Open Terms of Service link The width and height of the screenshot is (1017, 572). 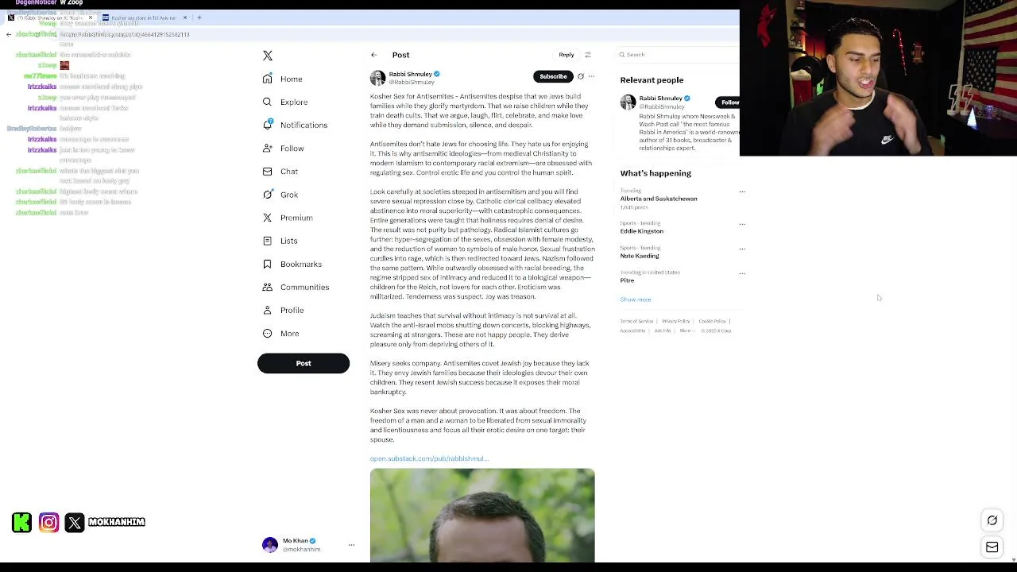(x=636, y=321)
